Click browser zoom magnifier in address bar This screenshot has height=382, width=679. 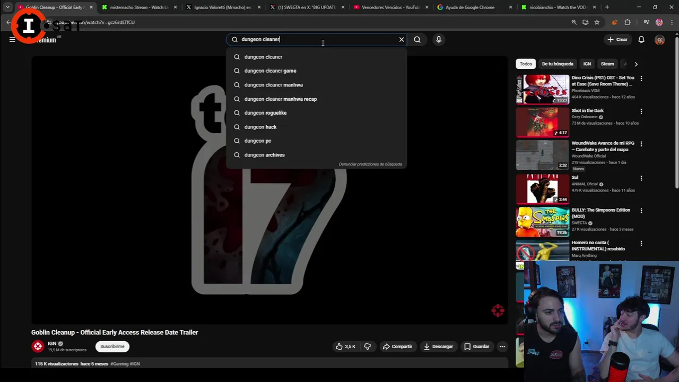click(574, 22)
